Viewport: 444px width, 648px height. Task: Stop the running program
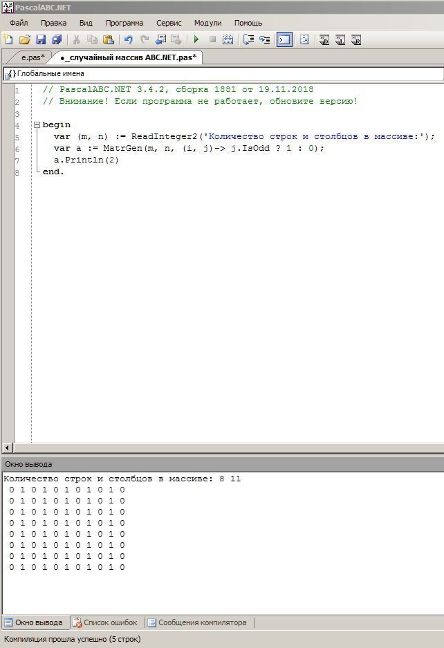coord(212,39)
